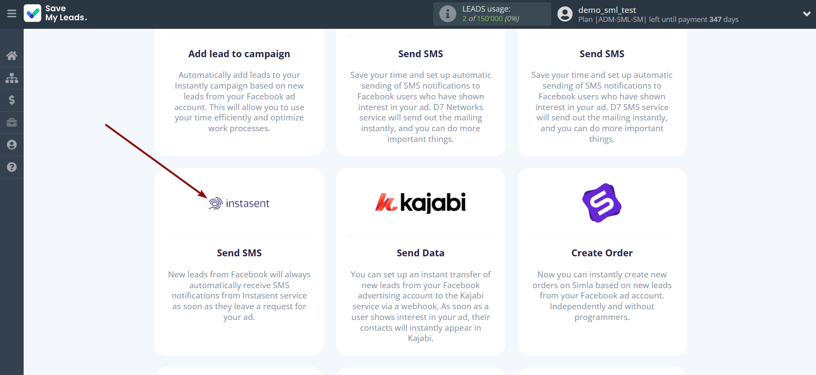Choose Instantly "Add lead to campaign" title
This screenshot has width=816, height=375.
239,54
